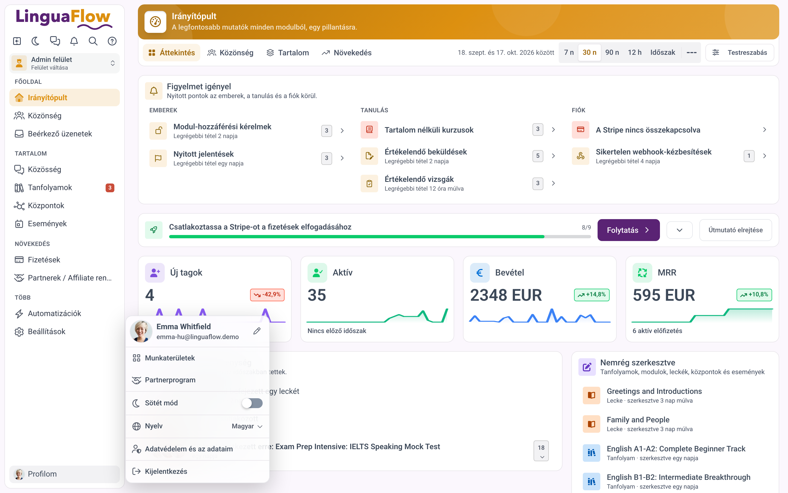
Task: Select the 30 n time range
Action: 589,53
